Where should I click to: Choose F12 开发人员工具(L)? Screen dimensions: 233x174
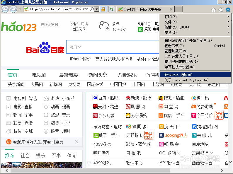(x=195, y=56)
